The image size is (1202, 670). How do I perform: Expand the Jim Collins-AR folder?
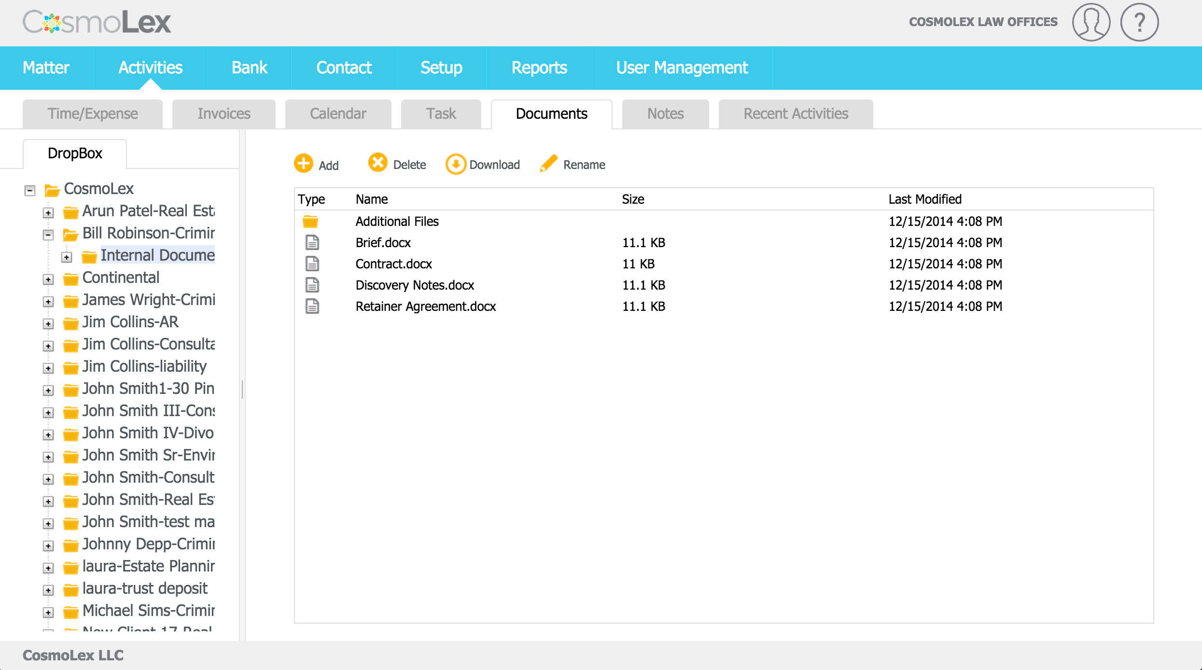point(48,324)
